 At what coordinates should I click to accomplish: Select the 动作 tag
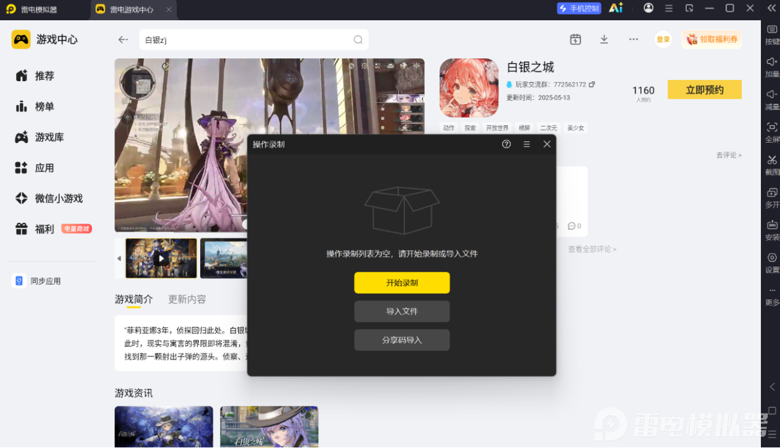[449, 128]
